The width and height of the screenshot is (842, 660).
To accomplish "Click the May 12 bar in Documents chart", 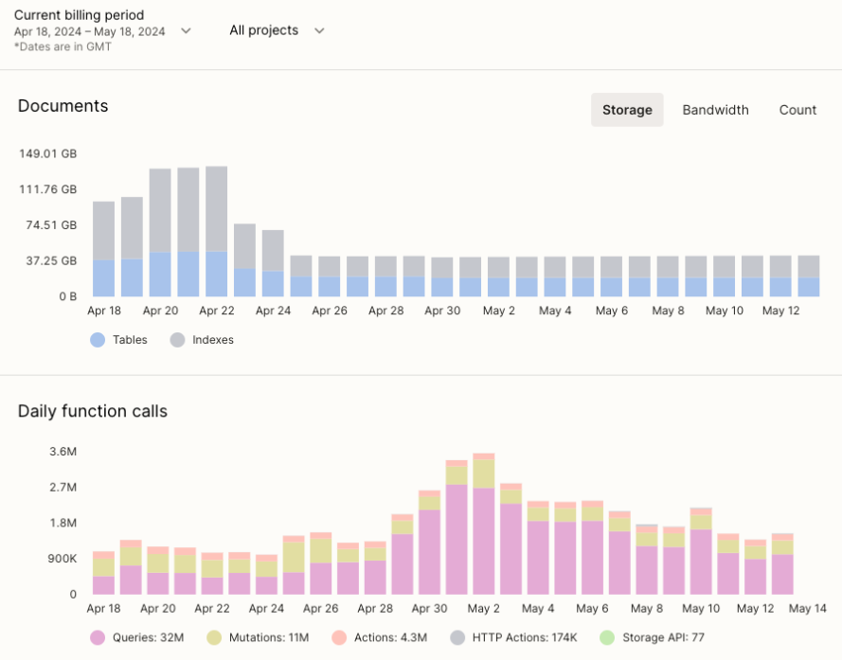I will (x=780, y=276).
